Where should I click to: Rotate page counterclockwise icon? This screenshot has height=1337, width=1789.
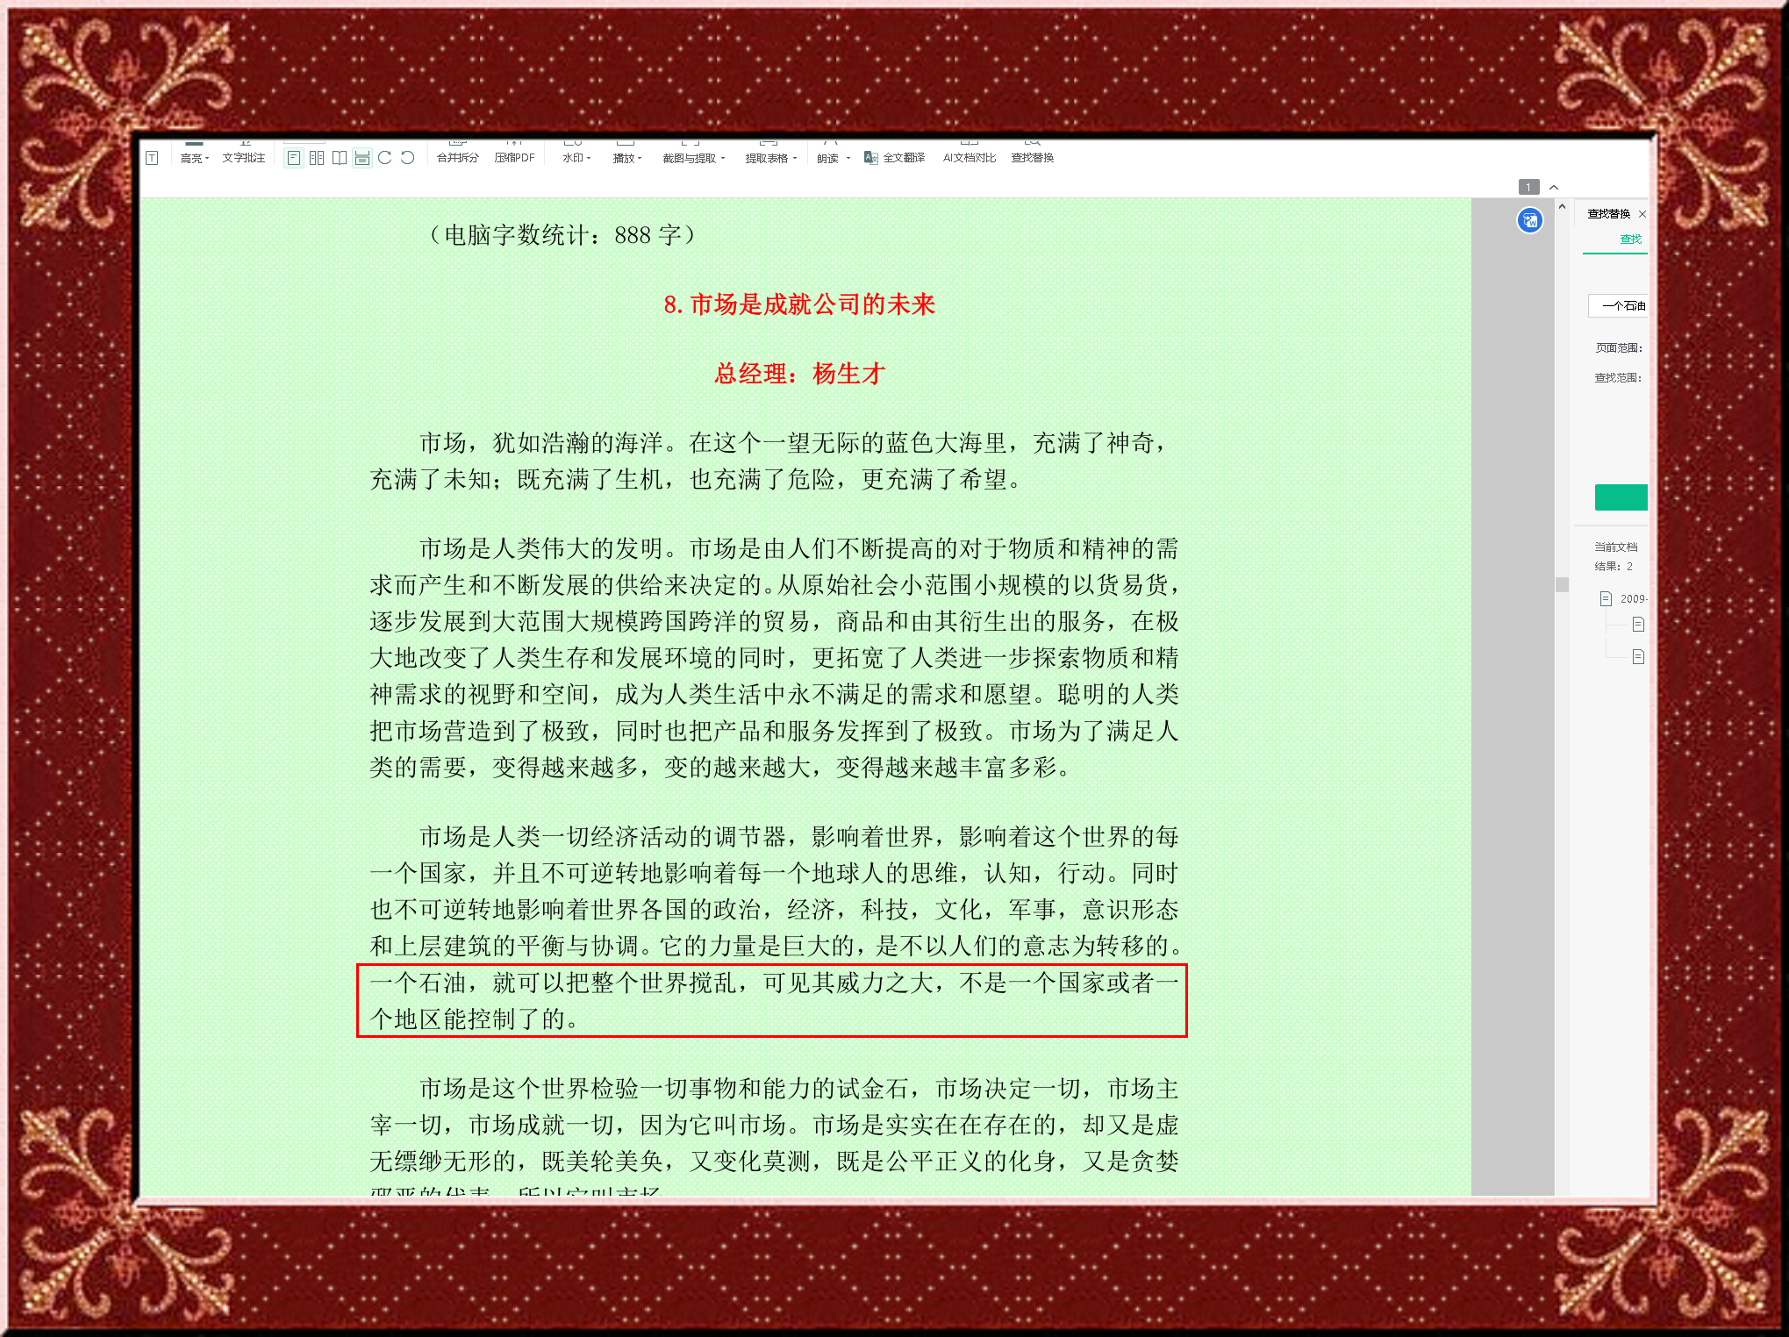click(408, 158)
